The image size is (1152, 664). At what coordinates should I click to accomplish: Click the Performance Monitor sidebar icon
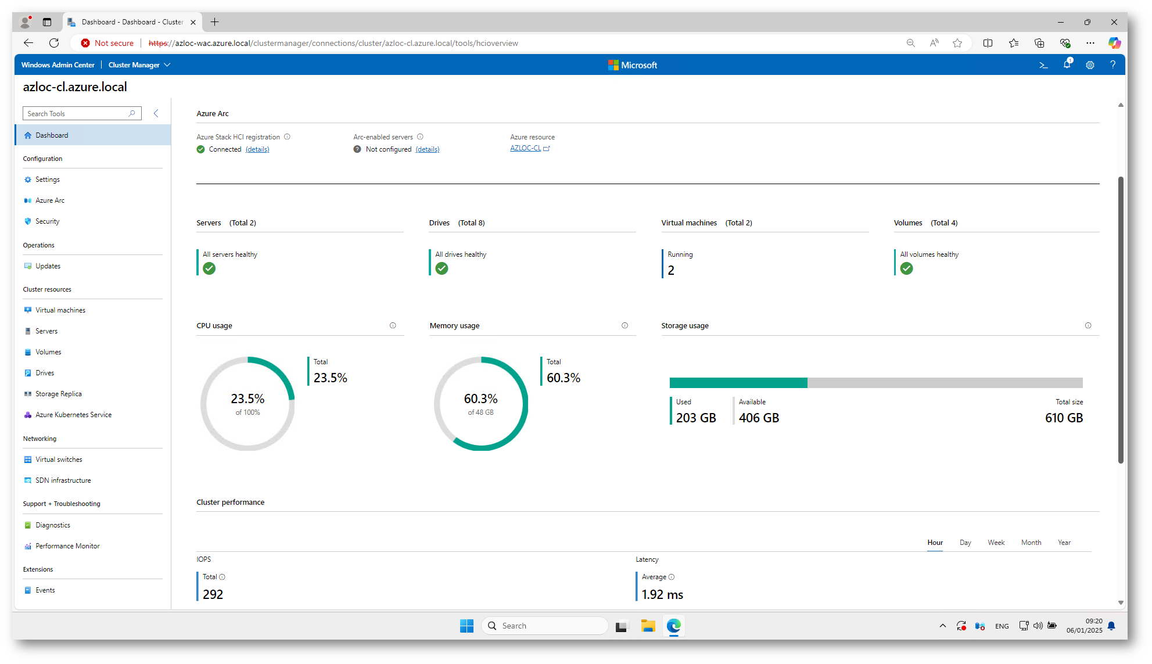(x=28, y=546)
